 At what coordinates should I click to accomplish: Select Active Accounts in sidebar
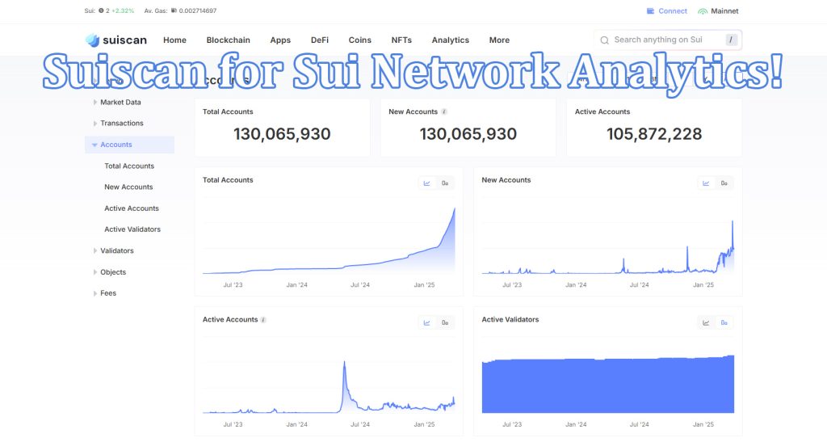pos(132,208)
